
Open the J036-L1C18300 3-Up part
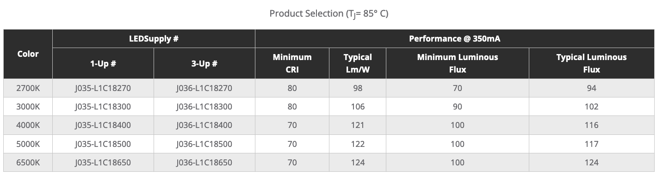[x=204, y=107]
